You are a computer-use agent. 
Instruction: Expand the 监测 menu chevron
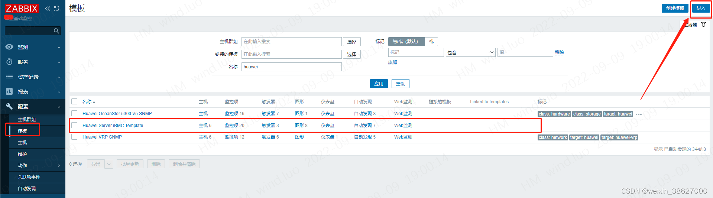(x=59, y=48)
